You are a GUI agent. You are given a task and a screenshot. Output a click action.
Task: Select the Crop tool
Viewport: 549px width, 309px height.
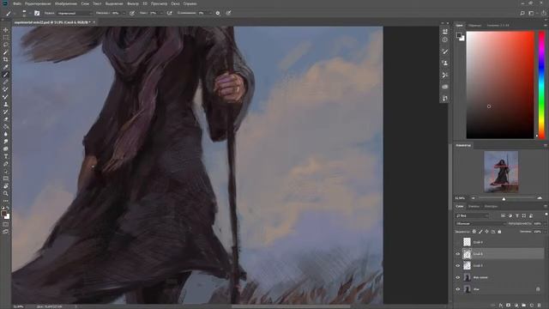[6, 59]
